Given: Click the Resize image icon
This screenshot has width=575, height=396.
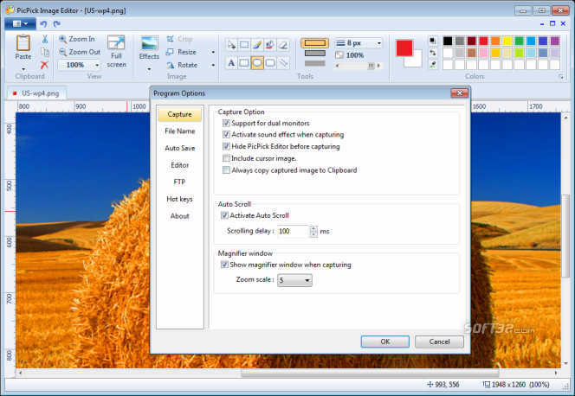Looking at the screenshot, I should tap(170, 52).
